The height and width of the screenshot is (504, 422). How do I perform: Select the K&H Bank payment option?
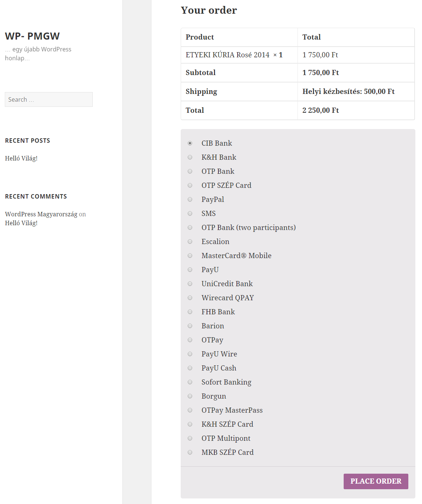click(x=190, y=157)
